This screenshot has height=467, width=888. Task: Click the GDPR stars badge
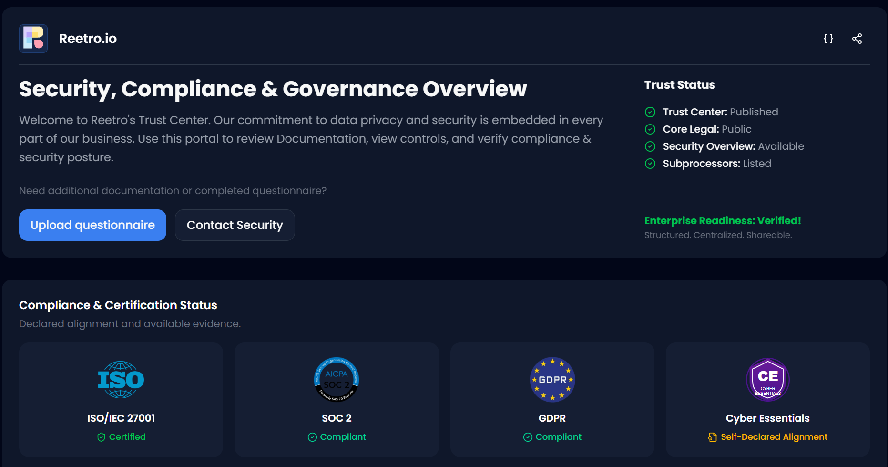(x=552, y=380)
